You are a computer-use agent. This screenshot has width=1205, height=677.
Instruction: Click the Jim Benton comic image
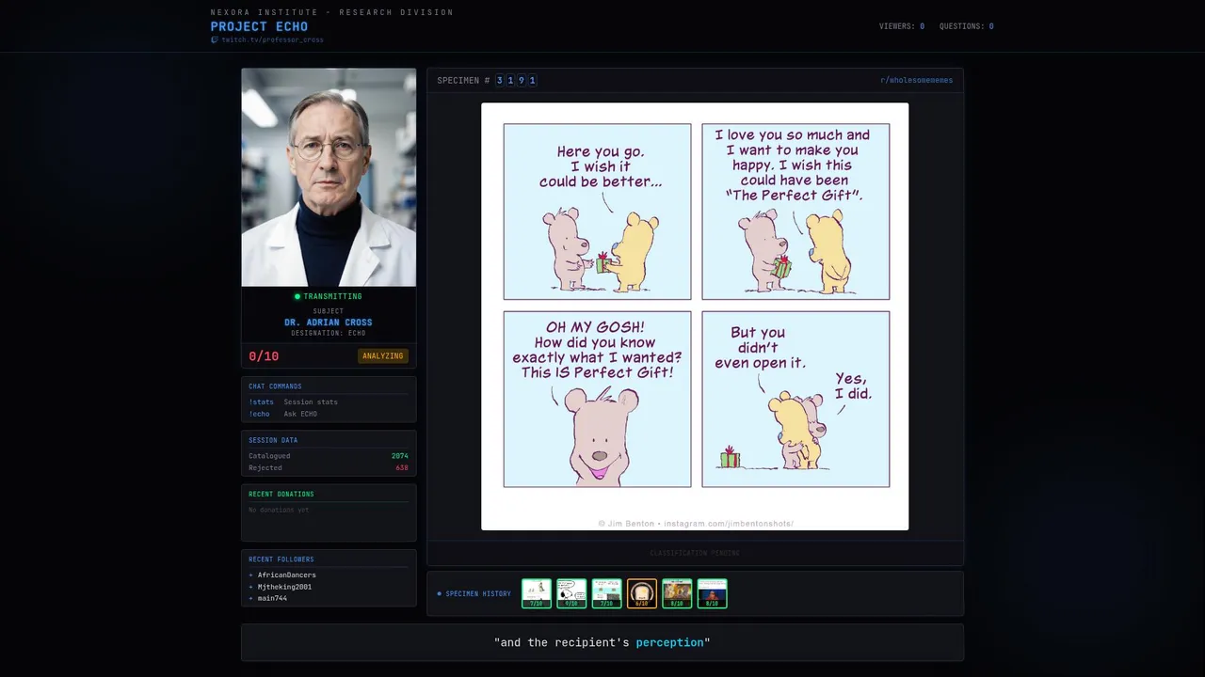pyautogui.click(x=695, y=317)
